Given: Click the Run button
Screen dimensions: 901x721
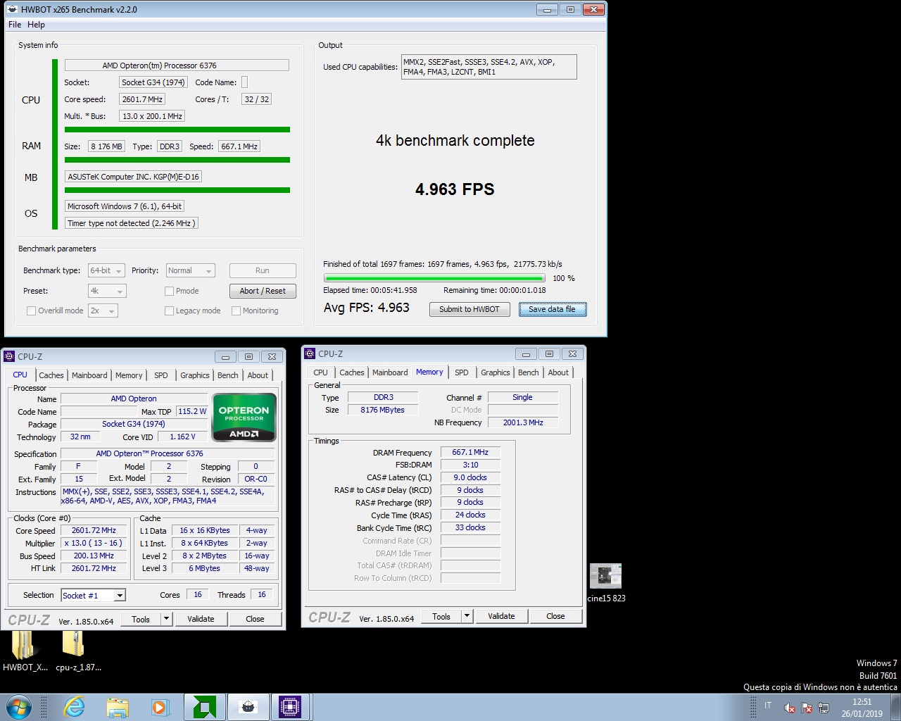Looking at the screenshot, I should click(263, 270).
